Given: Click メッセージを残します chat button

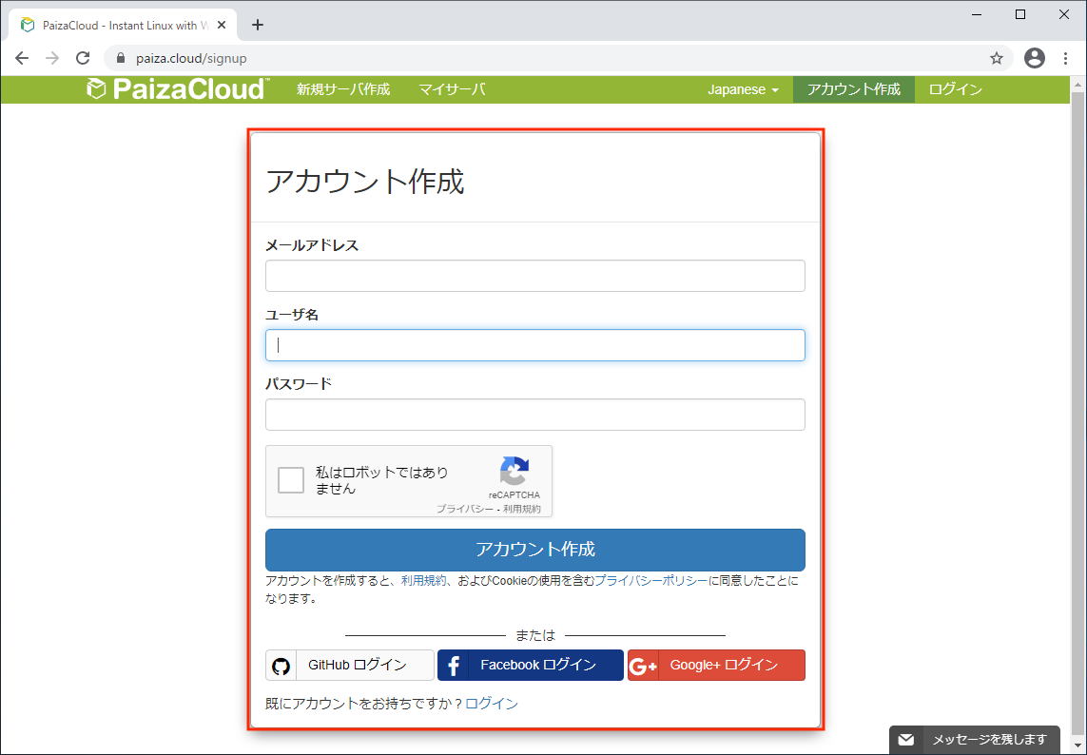Looking at the screenshot, I should pos(974,740).
